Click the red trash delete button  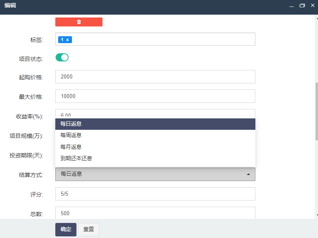click(x=78, y=22)
